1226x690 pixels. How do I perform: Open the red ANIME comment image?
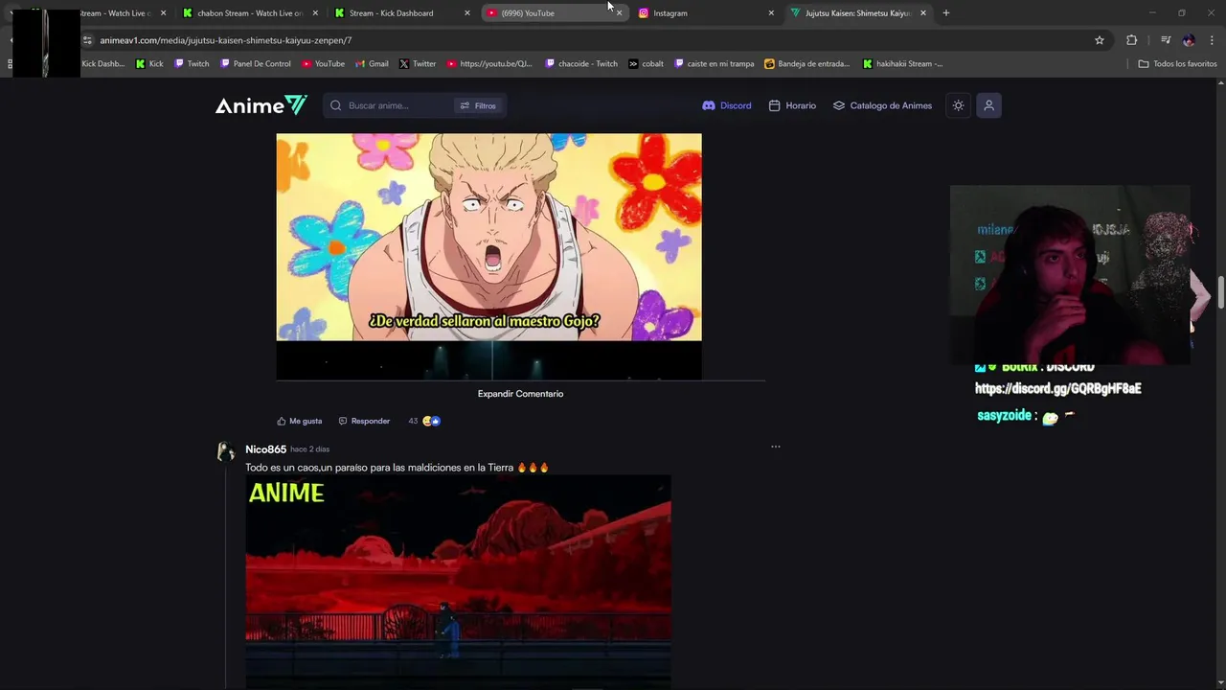click(458, 581)
